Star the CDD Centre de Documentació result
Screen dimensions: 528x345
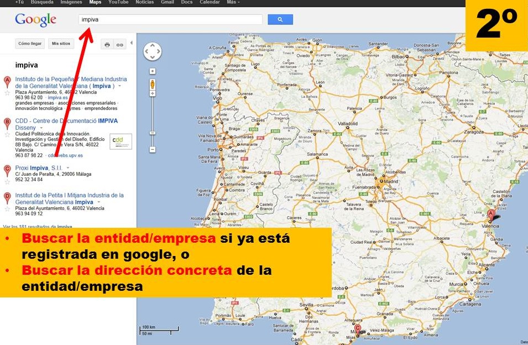coord(7,134)
